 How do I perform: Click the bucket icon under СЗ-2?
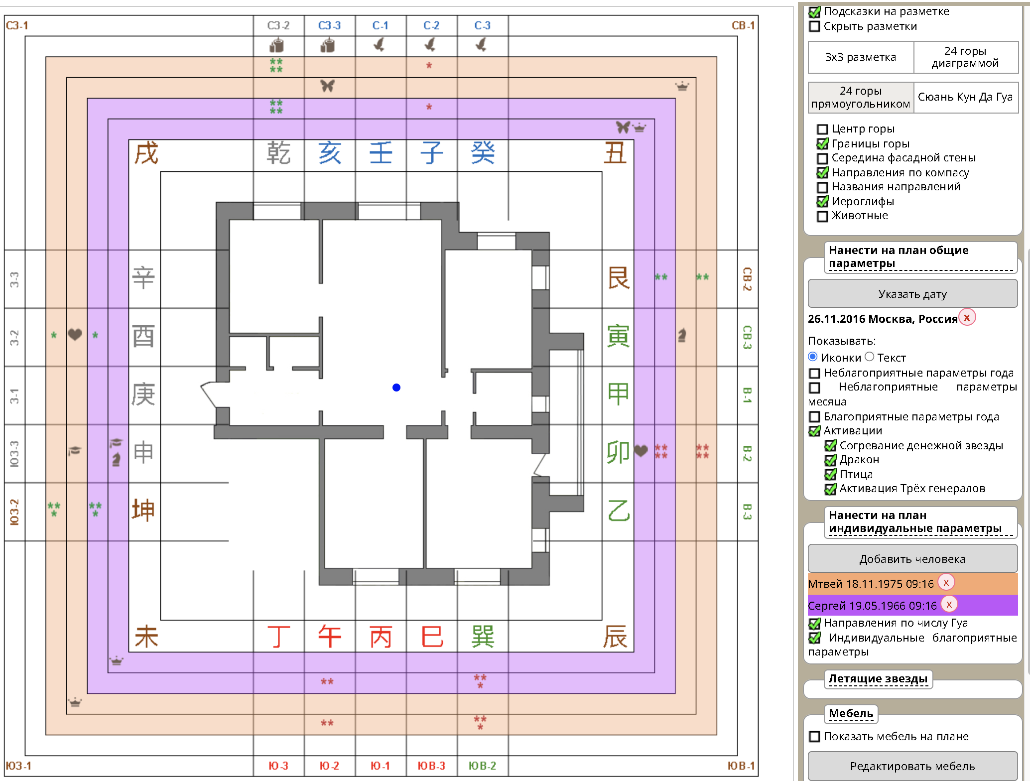(276, 45)
